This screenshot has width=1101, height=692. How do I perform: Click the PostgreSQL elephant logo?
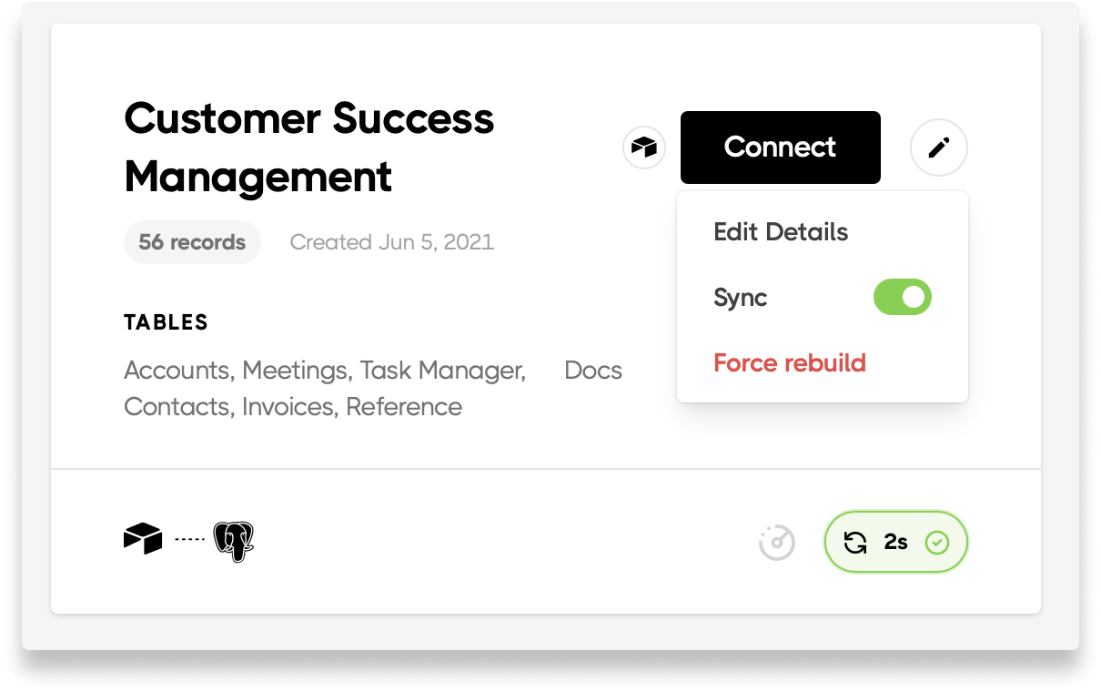(234, 542)
